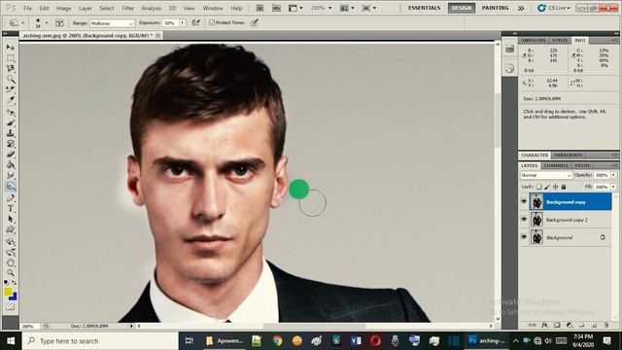
Task: Close the arching arm.jpg document tab
Action: (157, 35)
